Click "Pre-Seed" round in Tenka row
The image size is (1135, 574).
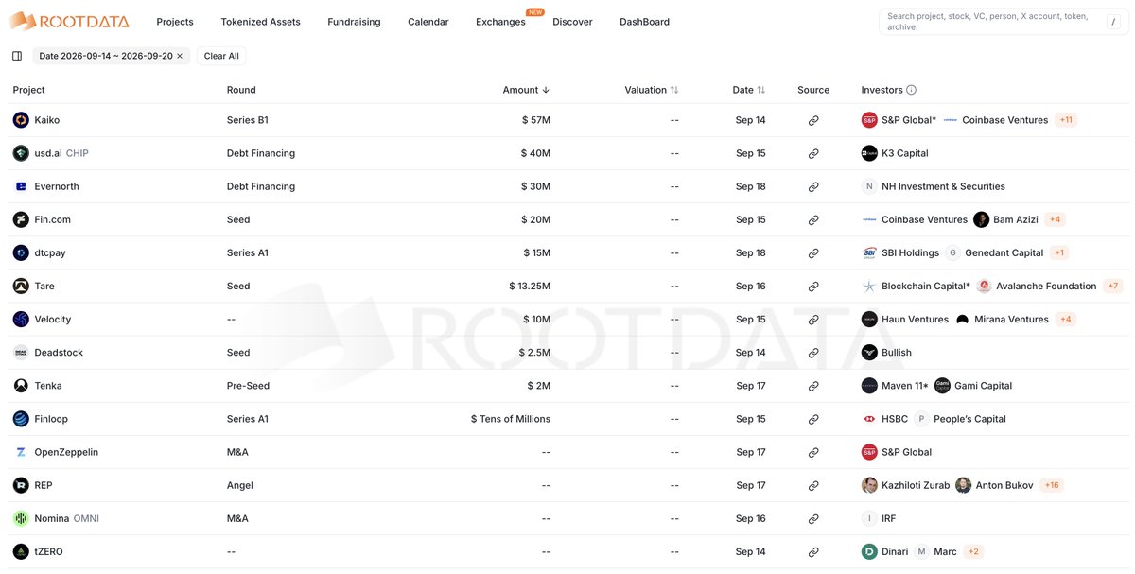click(248, 386)
